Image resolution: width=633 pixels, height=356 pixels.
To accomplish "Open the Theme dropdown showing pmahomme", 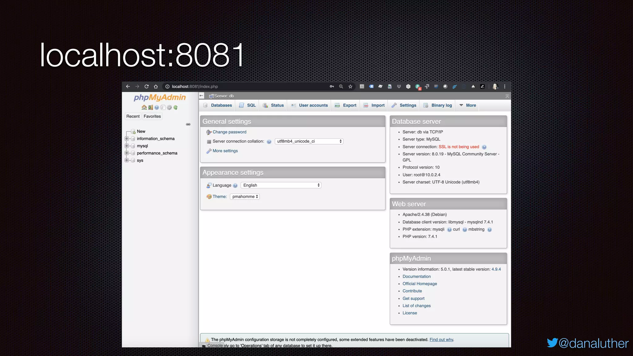I will (245, 197).
